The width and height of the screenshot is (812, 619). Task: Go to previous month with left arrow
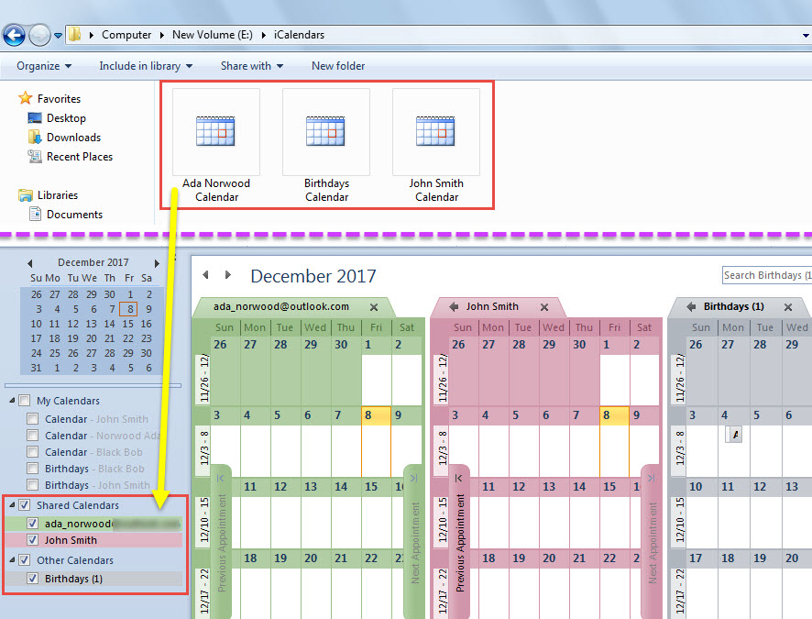tap(206, 275)
